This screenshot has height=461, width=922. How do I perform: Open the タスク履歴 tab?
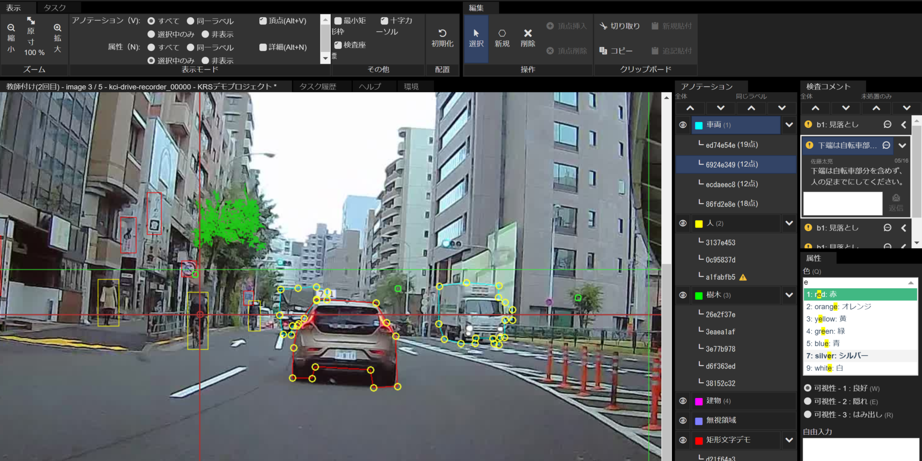coord(318,86)
